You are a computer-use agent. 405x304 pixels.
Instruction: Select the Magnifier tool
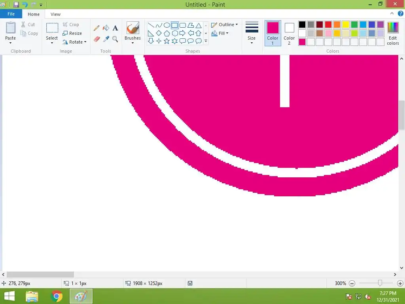coord(115,39)
